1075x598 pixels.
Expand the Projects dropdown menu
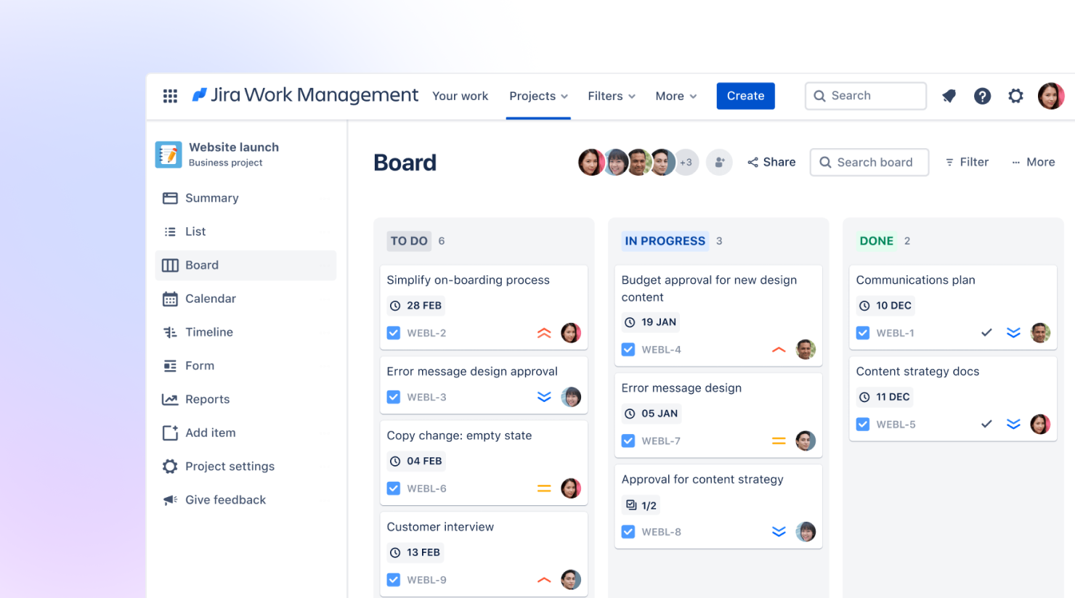click(x=538, y=96)
